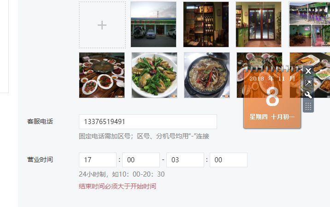Open the collage photo at row end

click(x=310, y=24)
